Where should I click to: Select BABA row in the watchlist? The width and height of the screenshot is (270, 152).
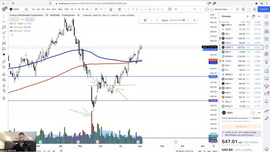click(x=241, y=97)
